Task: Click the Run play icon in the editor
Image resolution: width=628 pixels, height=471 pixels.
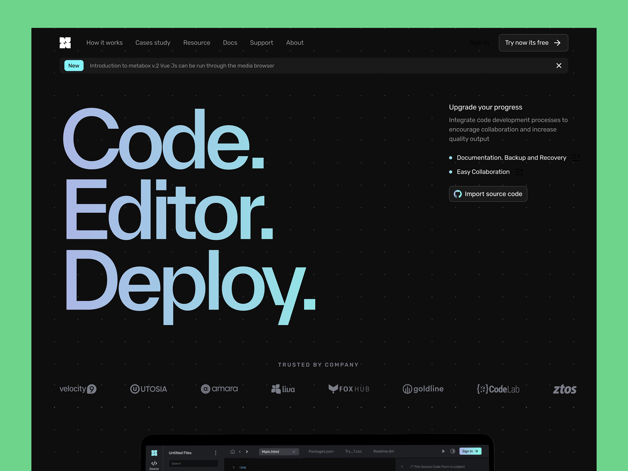Action: pyautogui.click(x=443, y=451)
